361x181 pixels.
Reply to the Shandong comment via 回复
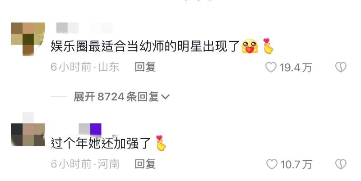click(x=145, y=67)
